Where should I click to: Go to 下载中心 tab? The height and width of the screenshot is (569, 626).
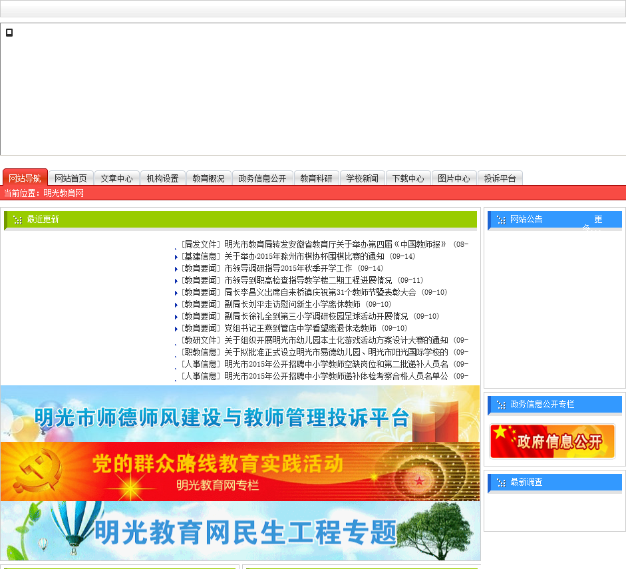point(408,178)
